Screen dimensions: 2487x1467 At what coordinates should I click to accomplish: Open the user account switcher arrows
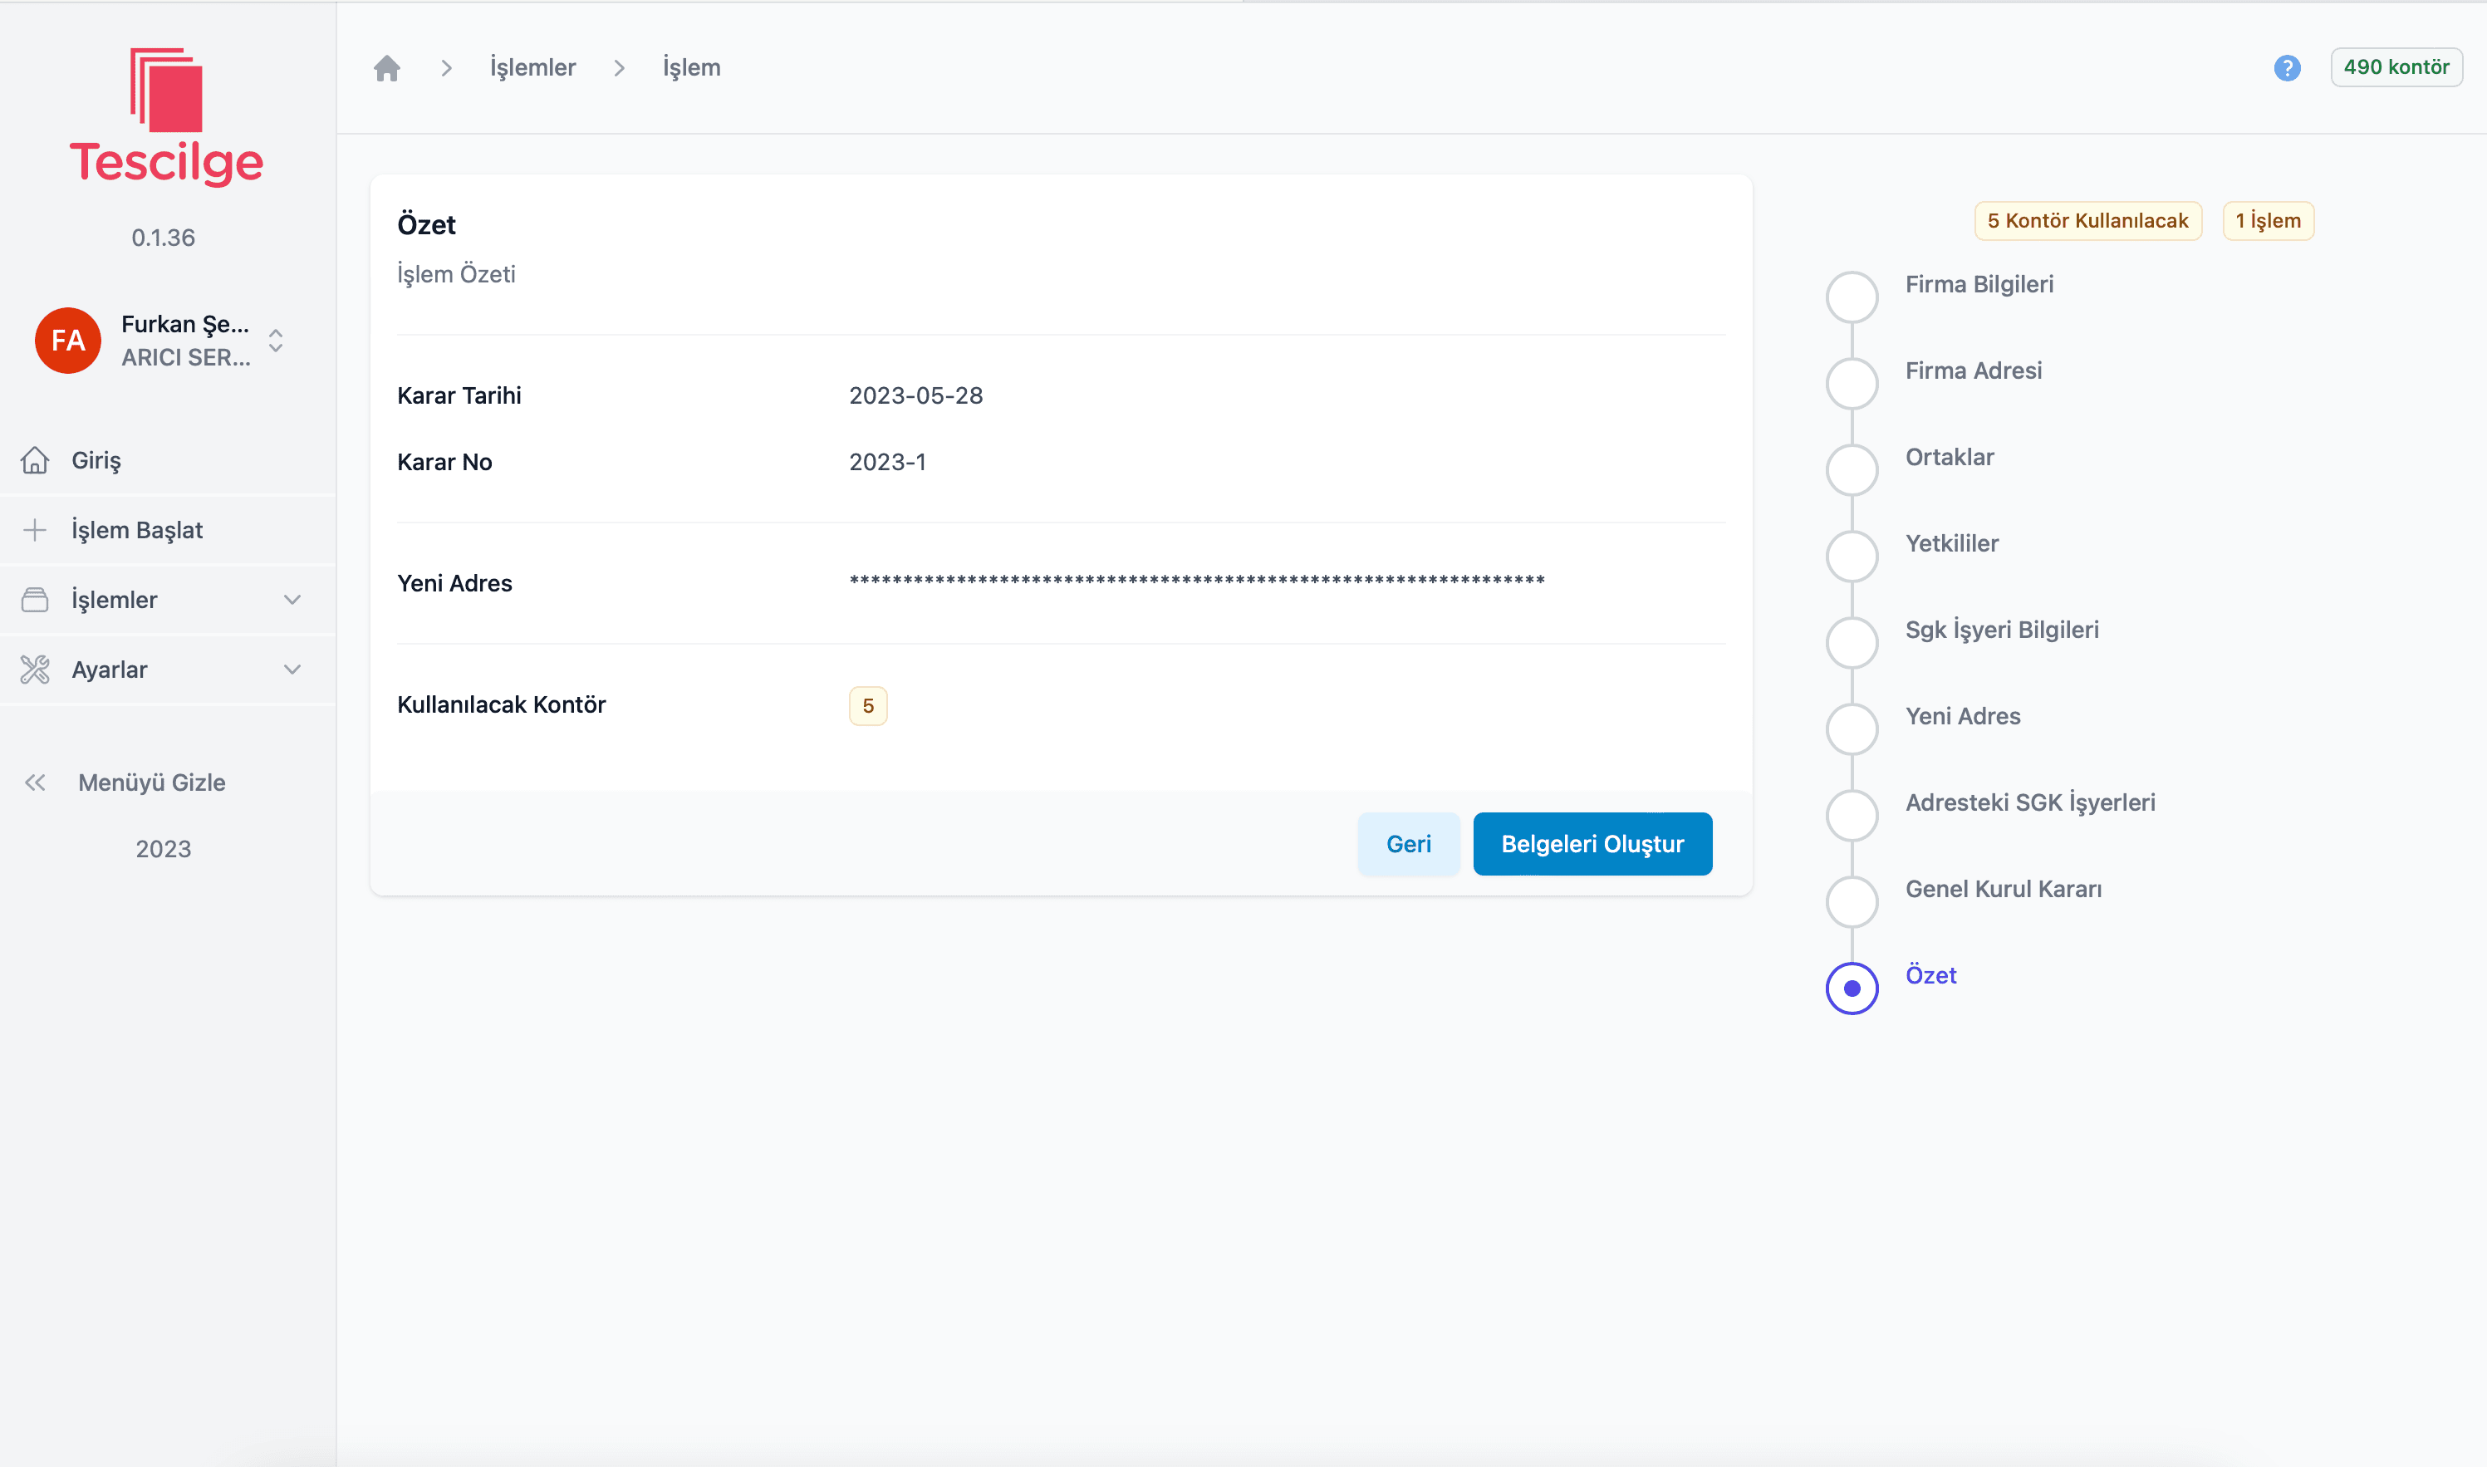(276, 340)
